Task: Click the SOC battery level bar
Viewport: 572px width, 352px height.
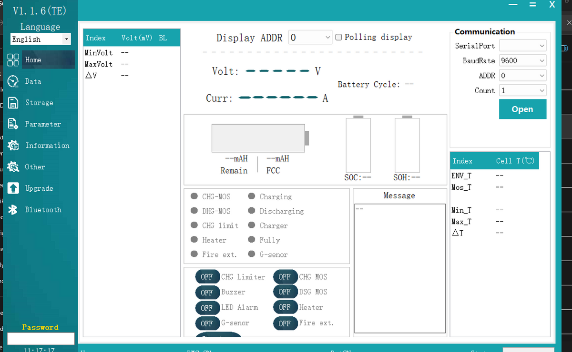Action: click(x=358, y=144)
